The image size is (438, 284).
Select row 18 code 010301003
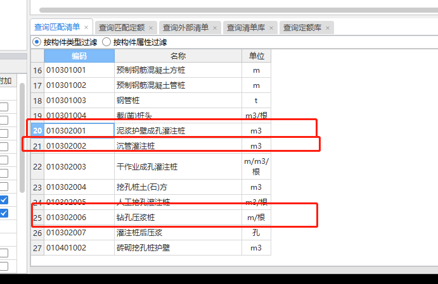[79, 101]
